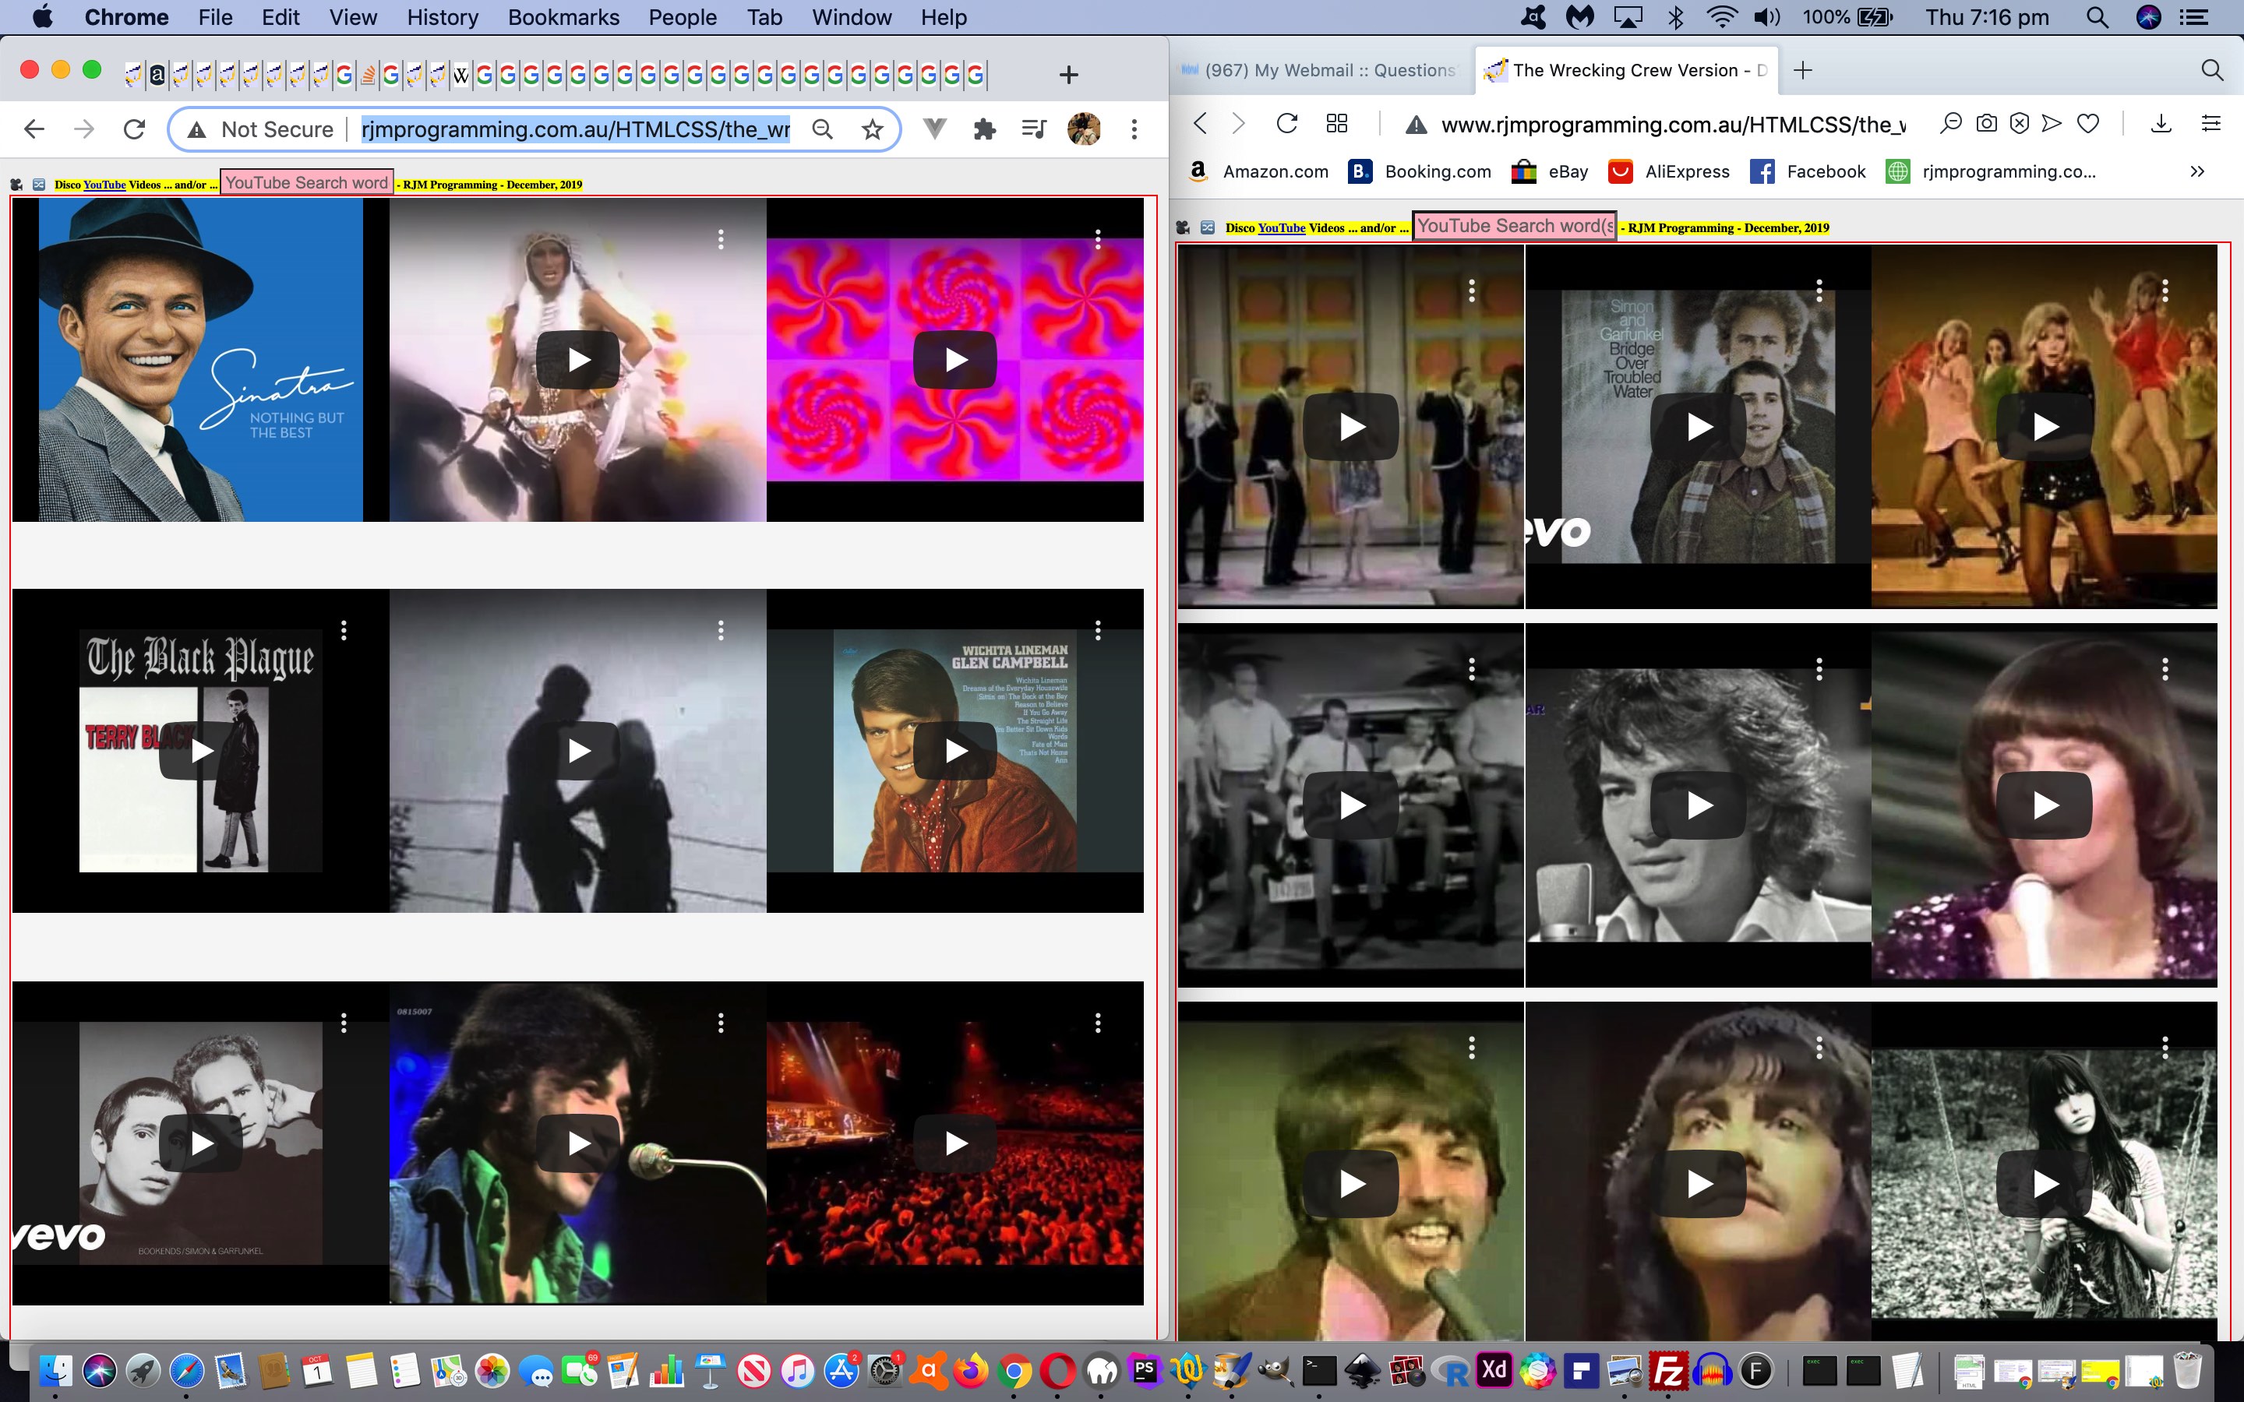The image size is (2244, 1402).
Task: Open Bookmarks menu in macOS menu bar
Action: tap(563, 16)
